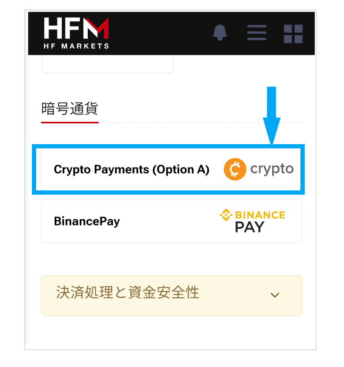This screenshot has height=367, width=344.
Task: Click the empty card above 暗号通貨
Action: point(107,64)
